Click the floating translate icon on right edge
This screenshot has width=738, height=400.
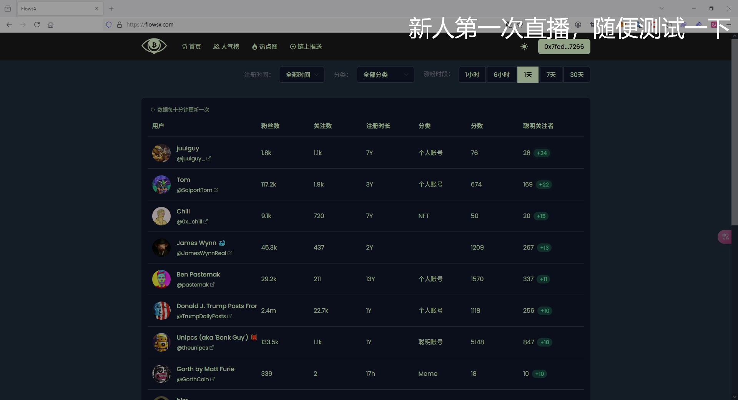pyautogui.click(x=725, y=237)
